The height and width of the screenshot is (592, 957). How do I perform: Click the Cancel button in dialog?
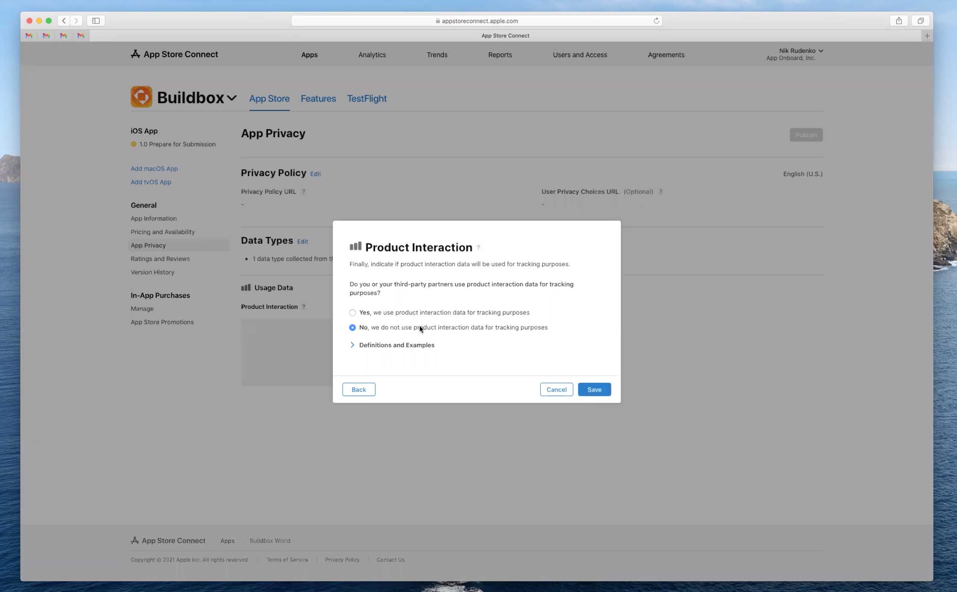point(556,390)
